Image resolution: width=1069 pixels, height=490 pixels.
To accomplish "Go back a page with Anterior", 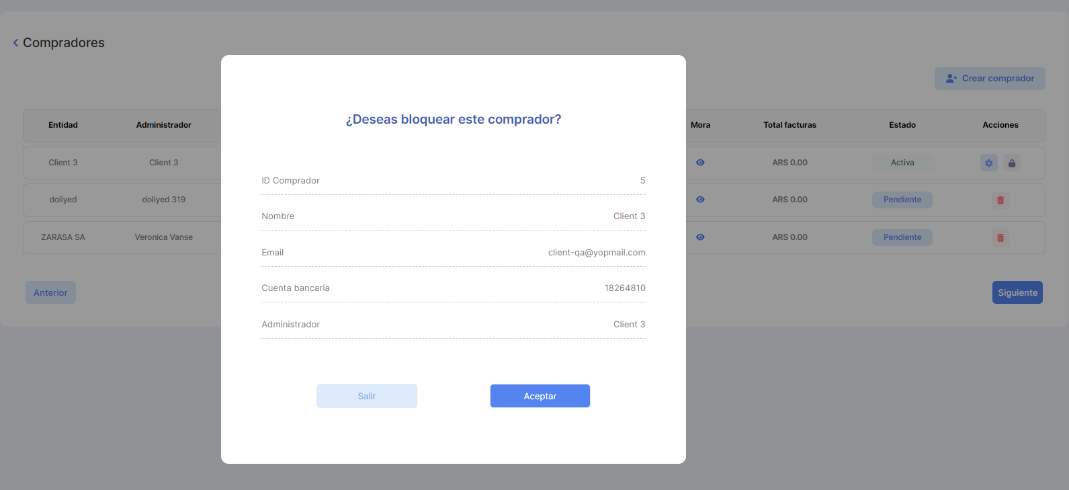I will tap(50, 292).
